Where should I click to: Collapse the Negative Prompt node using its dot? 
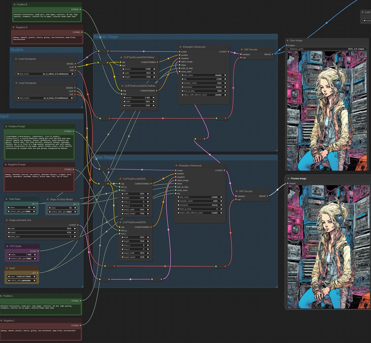click(x=6, y=164)
